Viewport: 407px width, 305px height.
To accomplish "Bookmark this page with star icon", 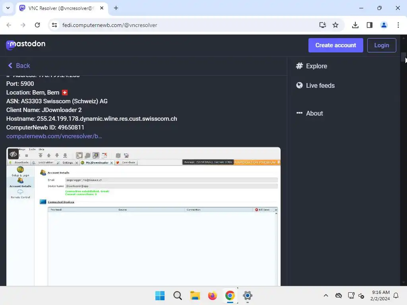I will pyautogui.click(x=335, y=25).
